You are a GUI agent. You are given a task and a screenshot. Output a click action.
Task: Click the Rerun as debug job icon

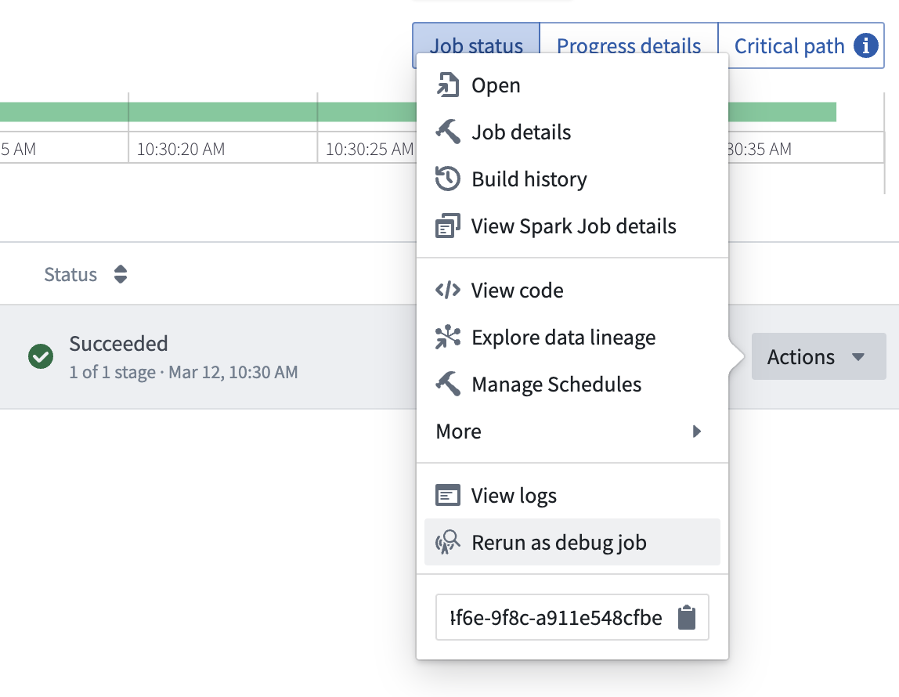[x=448, y=542]
